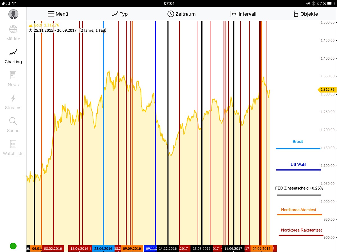Screen dimensions: 337x252
Task: Click the profile avatar icon
Action: (x=13, y=14)
